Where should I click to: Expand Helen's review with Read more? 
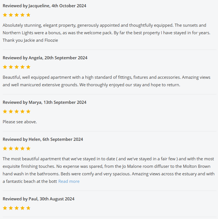coord(69,181)
